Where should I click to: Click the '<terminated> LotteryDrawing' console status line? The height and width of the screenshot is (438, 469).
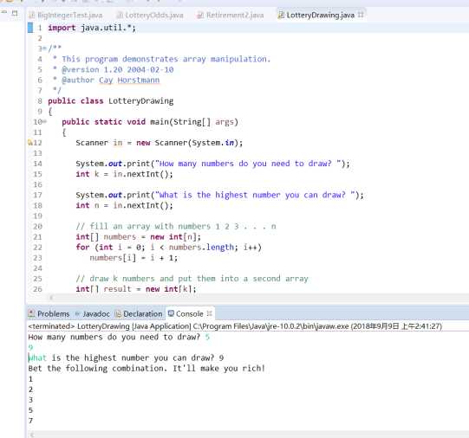(x=235, y=326)
